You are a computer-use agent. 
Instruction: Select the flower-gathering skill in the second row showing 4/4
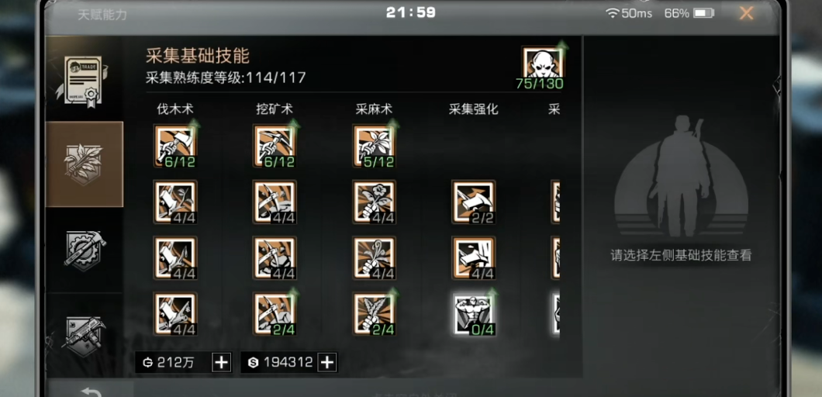pyautogui.click(x=375, y=202)
